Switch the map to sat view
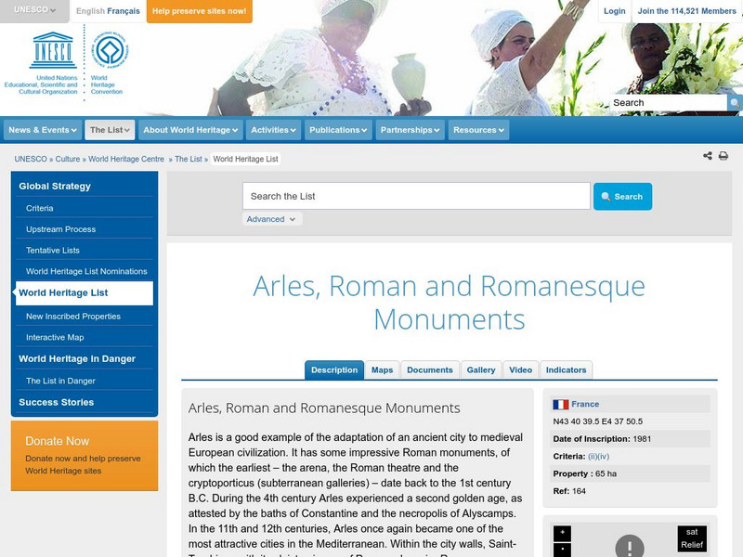 click(692, 532)
